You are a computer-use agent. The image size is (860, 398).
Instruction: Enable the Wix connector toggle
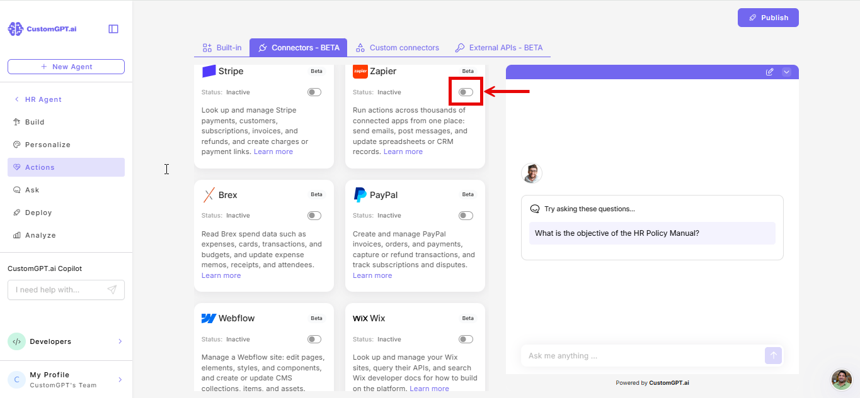pos(466,340)
